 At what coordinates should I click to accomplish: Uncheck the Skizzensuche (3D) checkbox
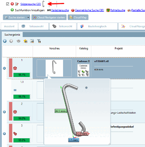(8, 4)
